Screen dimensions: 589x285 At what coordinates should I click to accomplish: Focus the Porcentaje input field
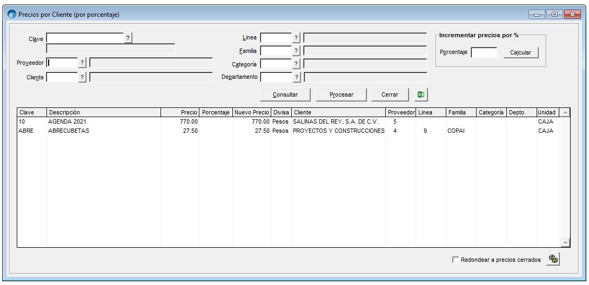pyautogui.click(x=484, y=52)
